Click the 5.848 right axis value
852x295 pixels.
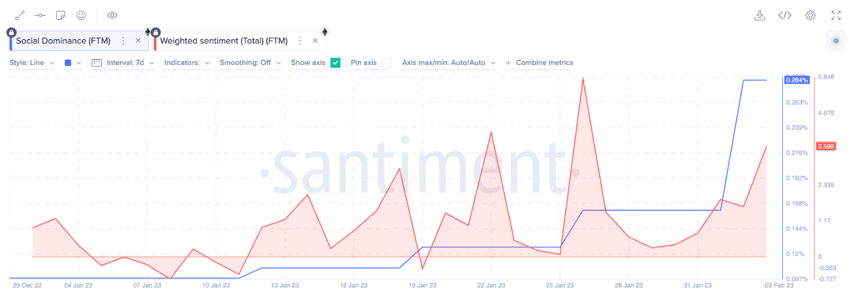826,77
